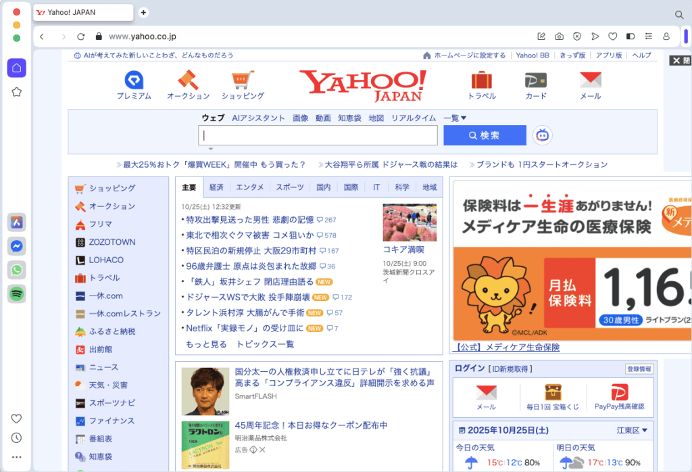Switch search to リアルタイム tab
692x472 pixels.
click(414, 118)
